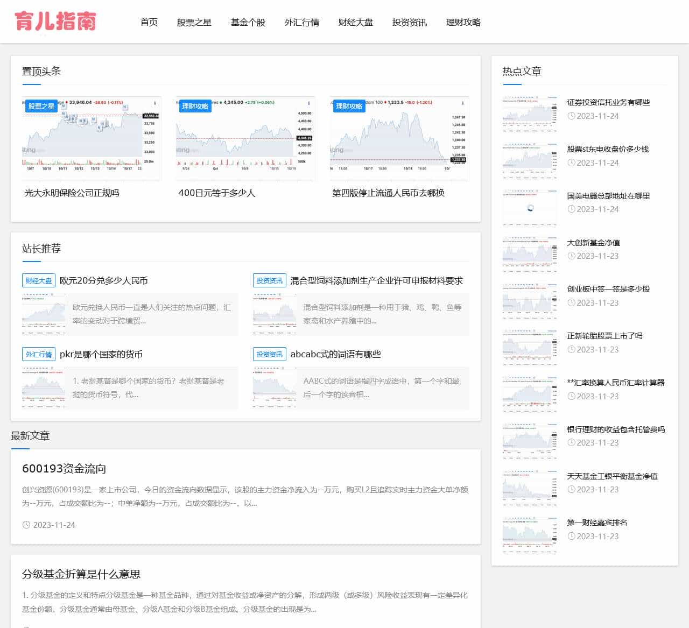Open hot article 证券投资信托业务有哪些
This screenshot has width=689, height=628.
pos(608,102)
